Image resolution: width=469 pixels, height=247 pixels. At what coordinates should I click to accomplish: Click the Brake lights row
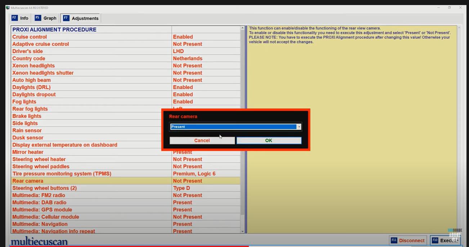click(86, 116)
